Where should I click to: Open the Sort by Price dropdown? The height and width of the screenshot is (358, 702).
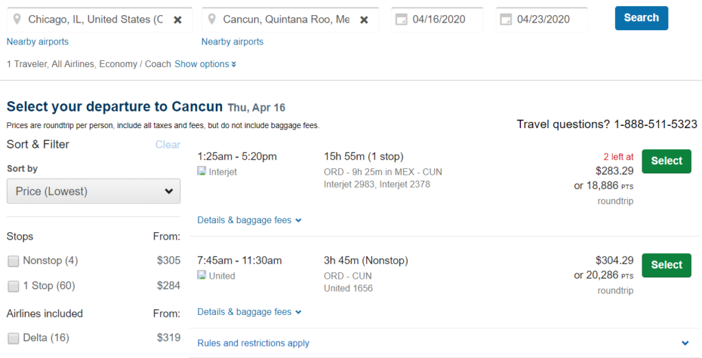pos(93,192)
